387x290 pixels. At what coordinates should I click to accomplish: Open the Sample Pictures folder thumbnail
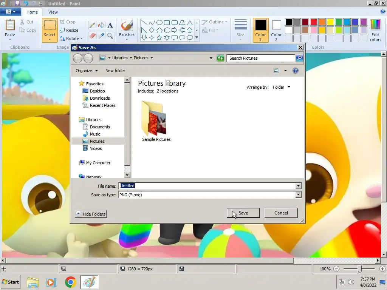pyautogui.click(x=156, y=121)
